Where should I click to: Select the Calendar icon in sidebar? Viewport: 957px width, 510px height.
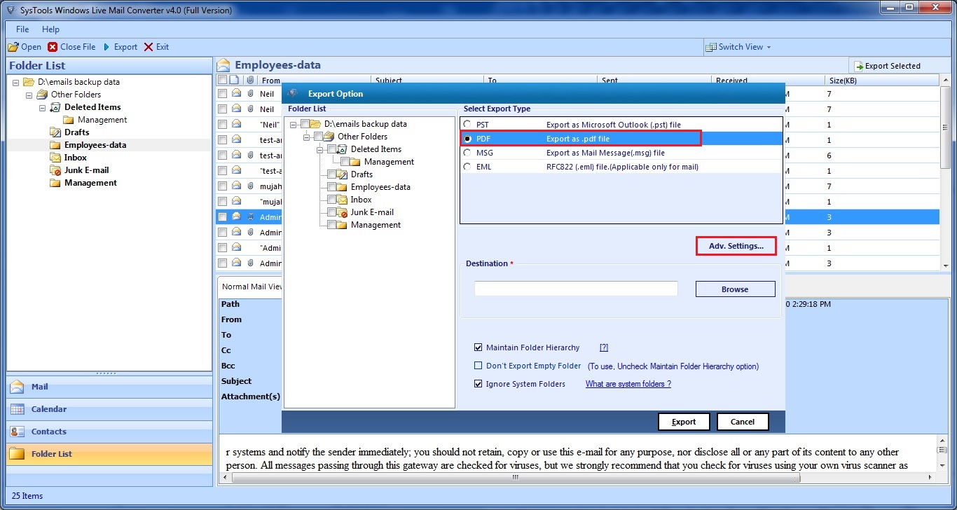pos(18,409)
